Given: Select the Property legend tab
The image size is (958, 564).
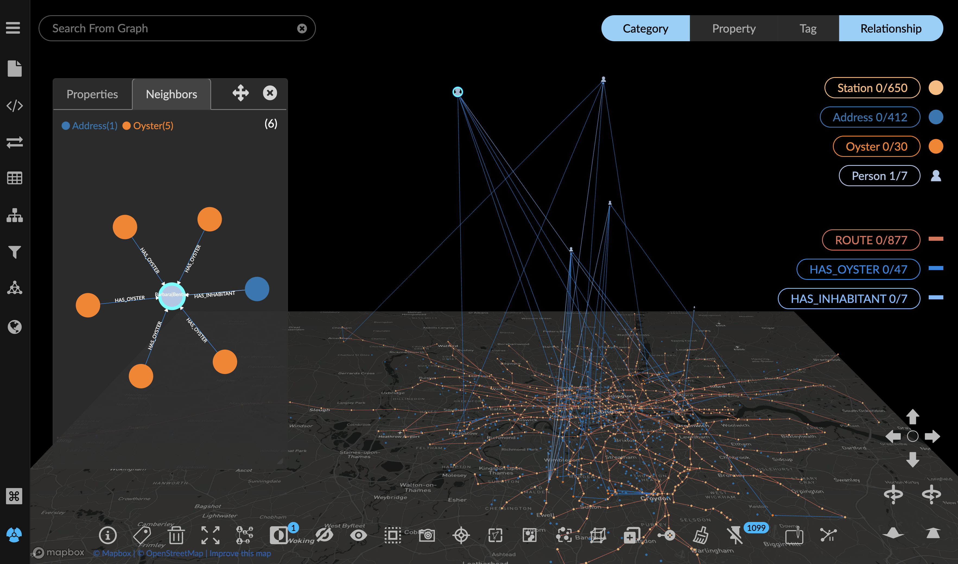Looking at the screenshot, I should [x=733, y=28].
